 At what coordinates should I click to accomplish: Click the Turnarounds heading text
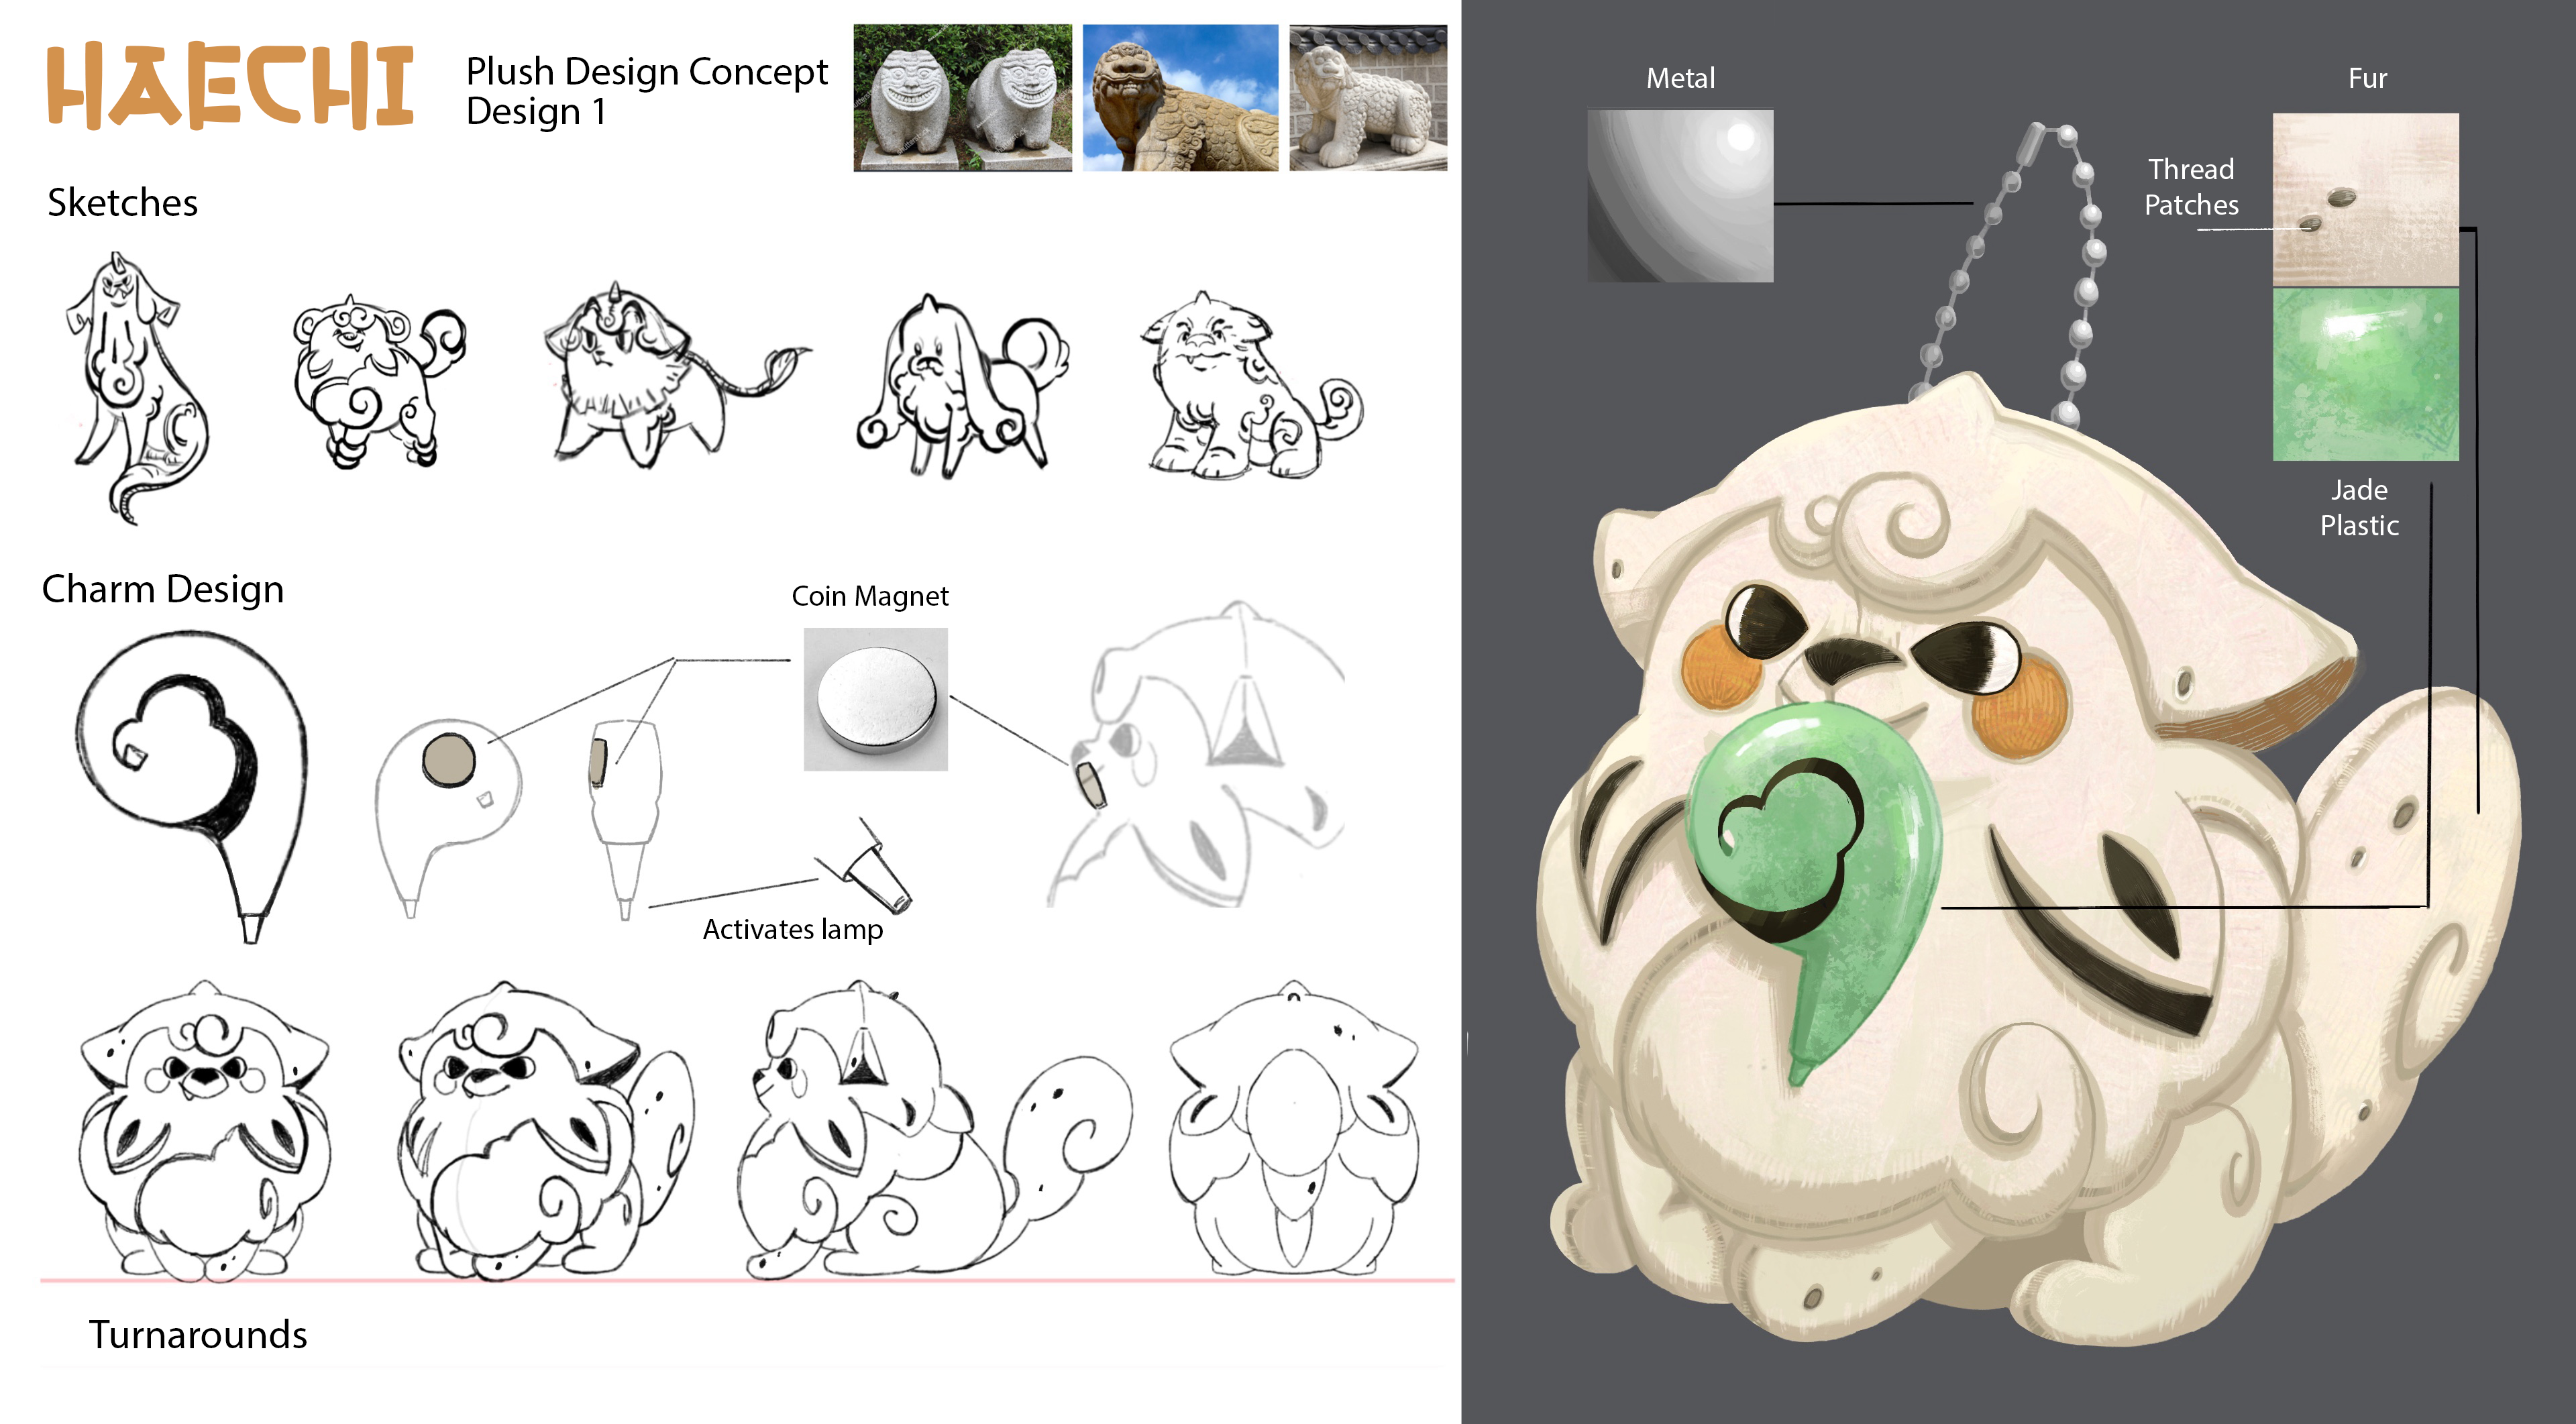[x=198, y=1335]
